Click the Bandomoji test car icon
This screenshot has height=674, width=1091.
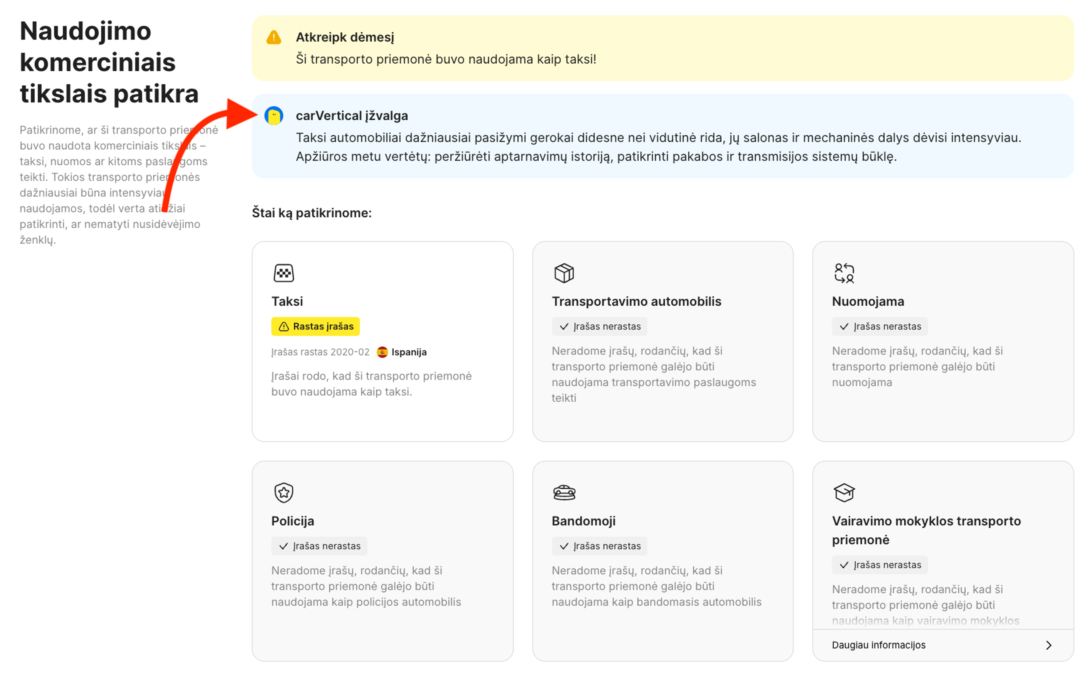564,493
